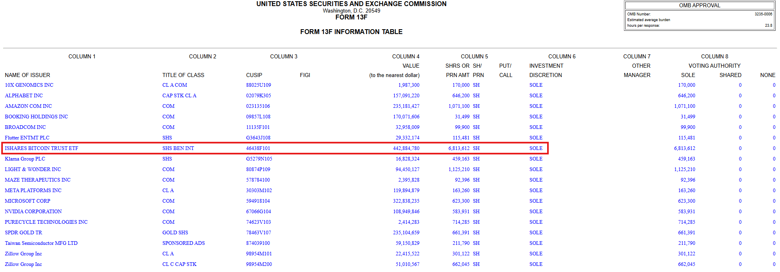Click the GOLD SHS class title
Screen dimensions: 780x272
(175, 233)
